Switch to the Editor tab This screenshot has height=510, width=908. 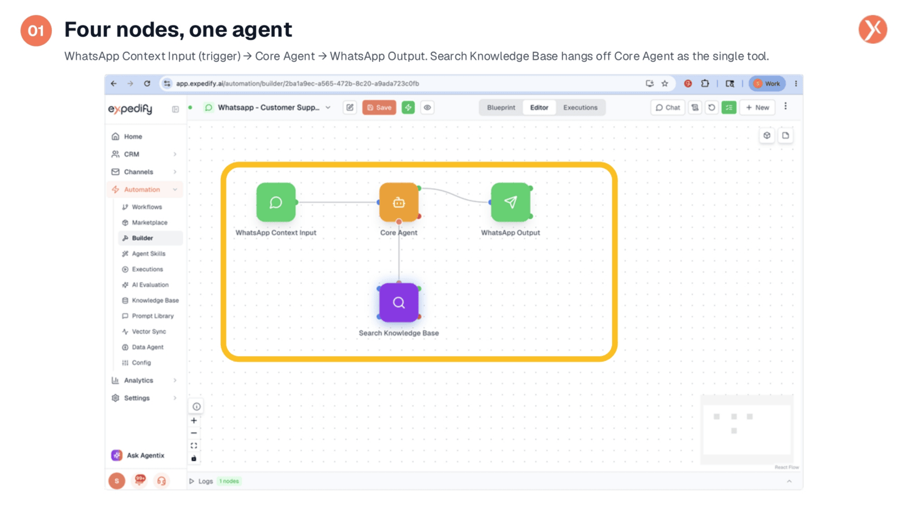point(539,107)
